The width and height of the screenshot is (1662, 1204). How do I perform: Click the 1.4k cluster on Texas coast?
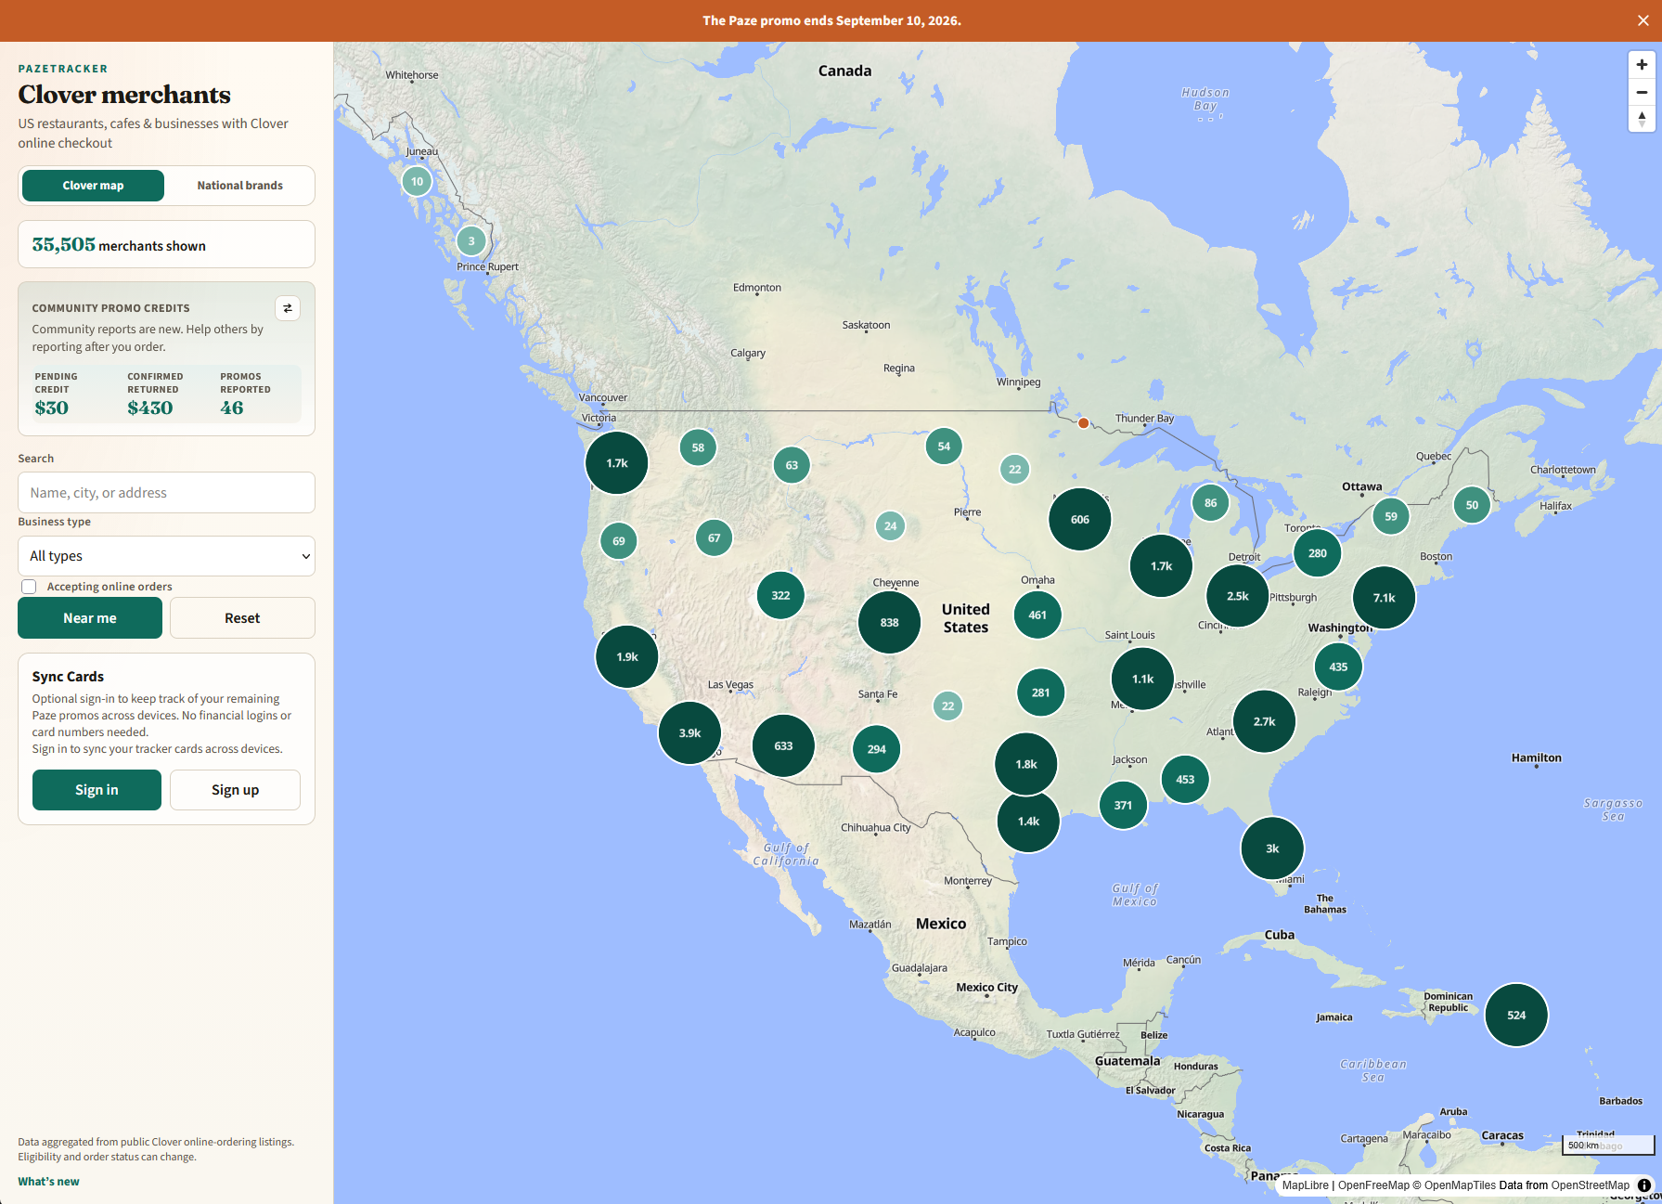click(x=1028, y=822)
